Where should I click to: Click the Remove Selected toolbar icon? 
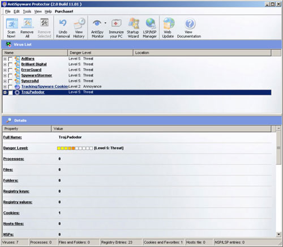[x=44, y=23]
